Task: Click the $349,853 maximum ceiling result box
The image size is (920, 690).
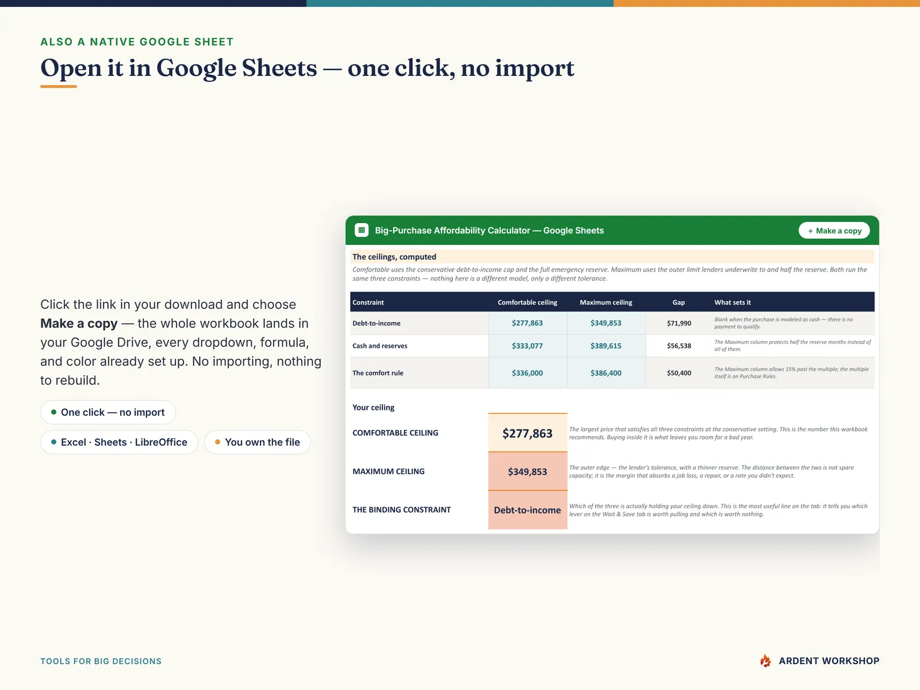Action: pos(528,471)
